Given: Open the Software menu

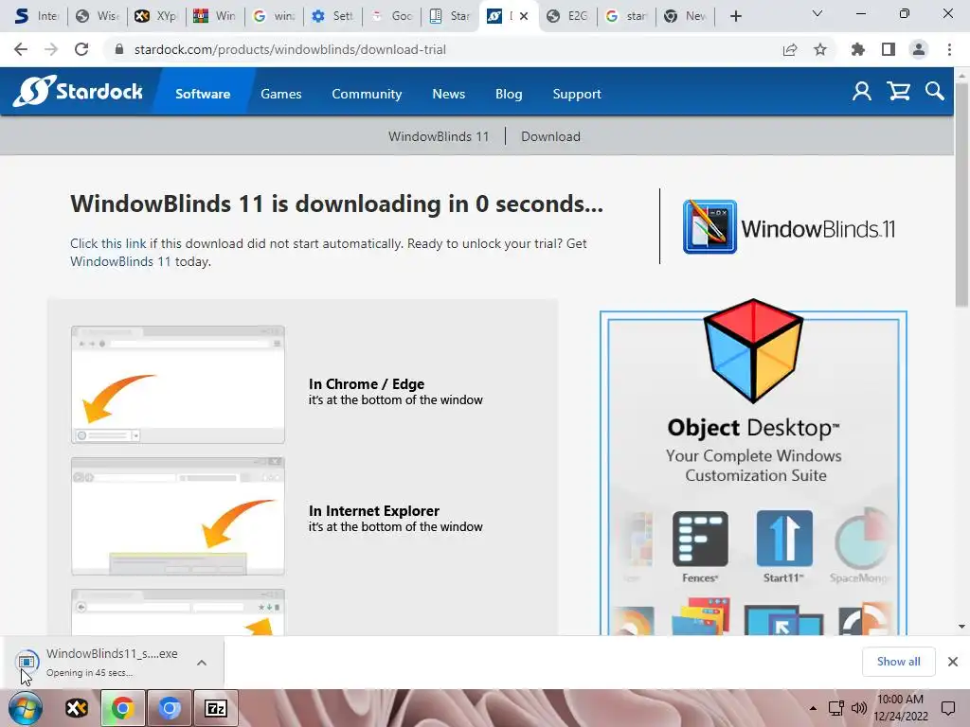Looking at the screenshot, I should 203,94.
